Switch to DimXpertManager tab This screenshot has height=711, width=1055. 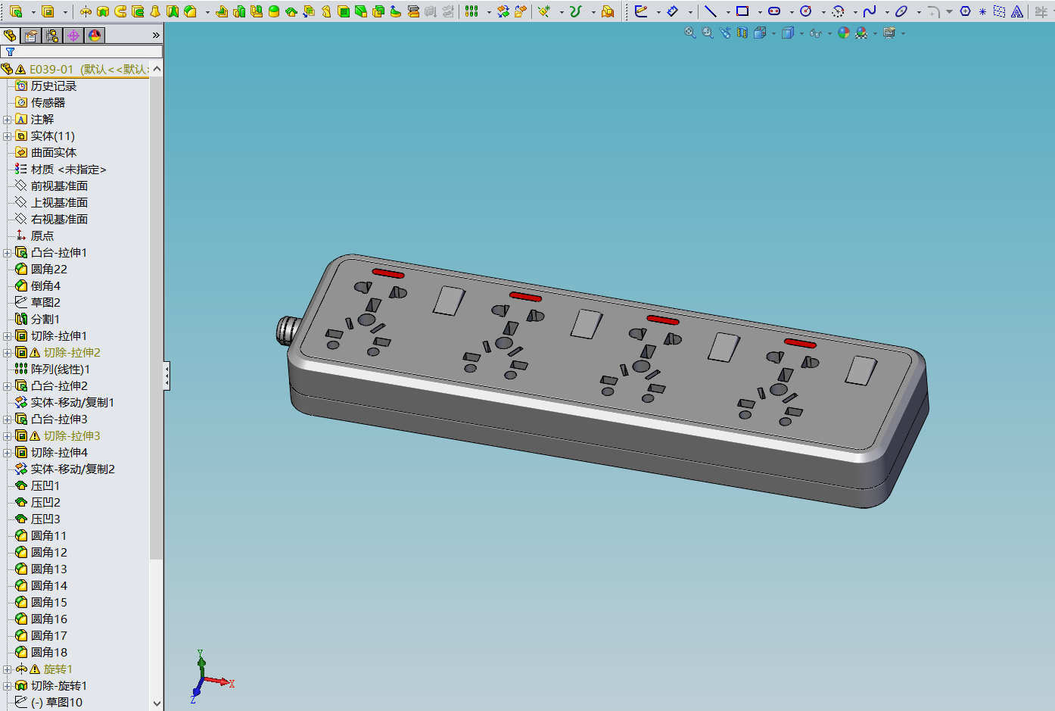(73, 36)
